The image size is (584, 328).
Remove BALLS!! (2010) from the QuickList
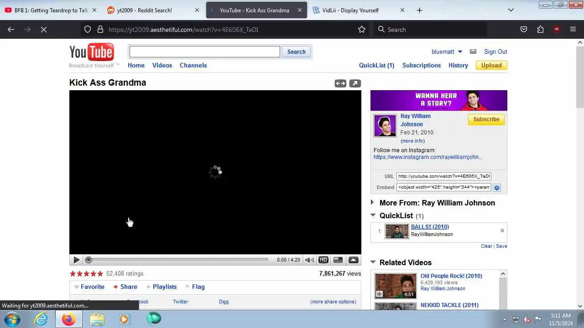502,231
